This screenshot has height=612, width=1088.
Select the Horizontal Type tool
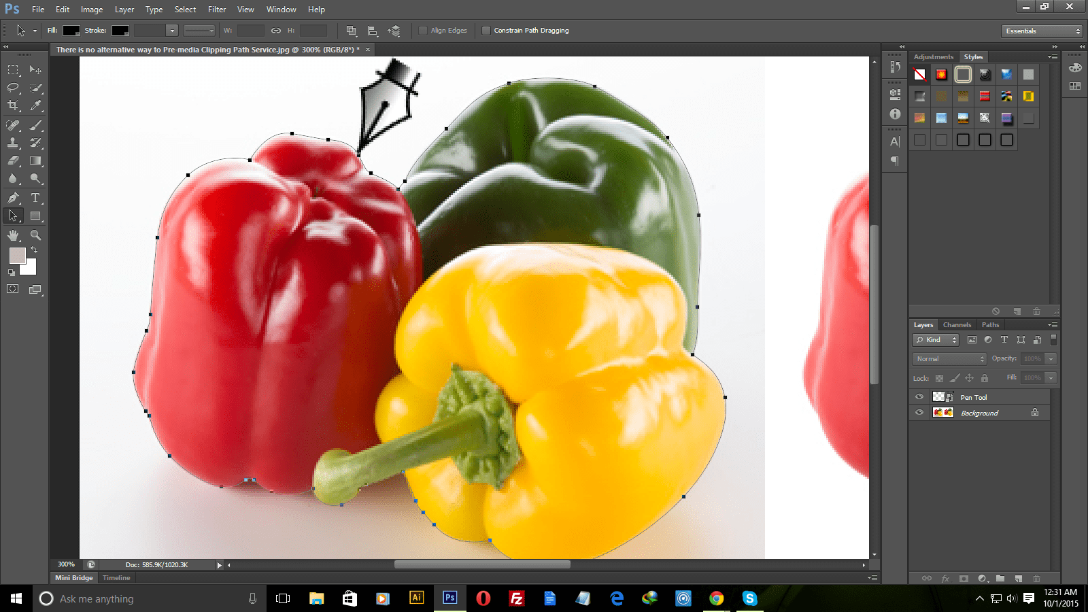tap(35, 198)
